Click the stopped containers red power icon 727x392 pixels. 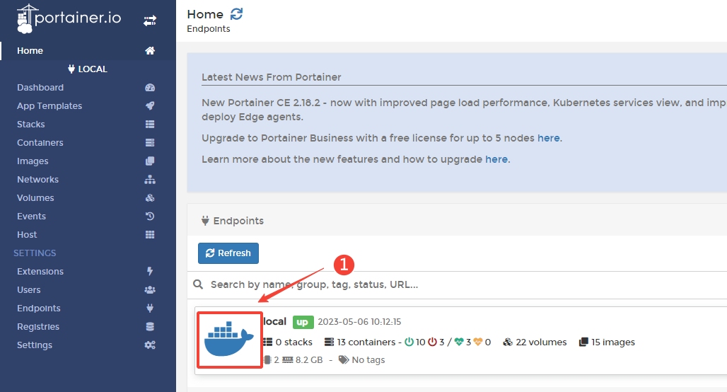432,342
